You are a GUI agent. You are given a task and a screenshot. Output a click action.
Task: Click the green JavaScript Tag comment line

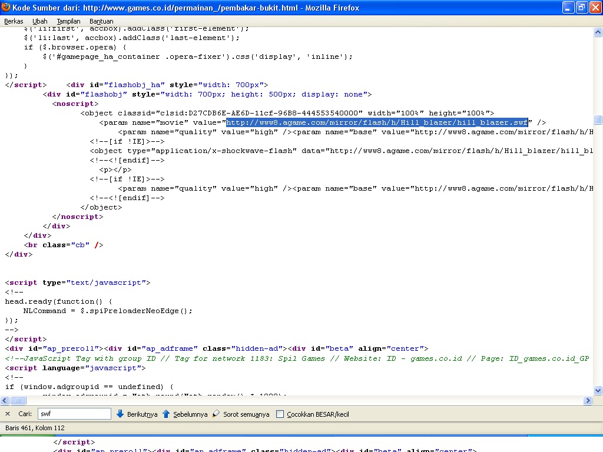297,358
